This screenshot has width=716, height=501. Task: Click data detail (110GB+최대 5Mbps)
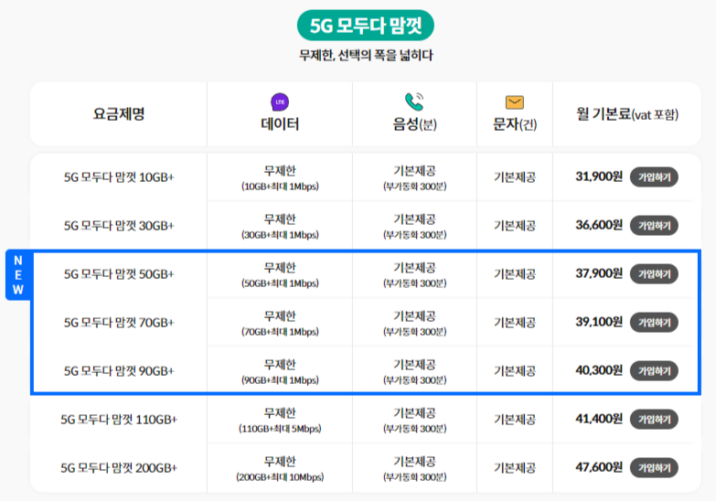coord(280,429)
